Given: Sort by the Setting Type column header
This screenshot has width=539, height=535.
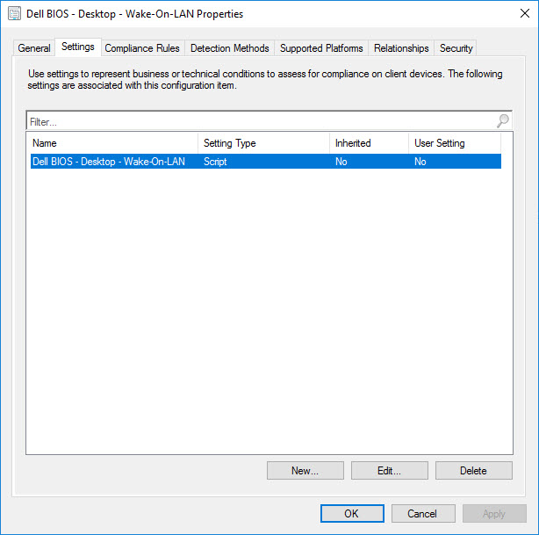Looking at the screenshot, I should click(x=263, y=143).
